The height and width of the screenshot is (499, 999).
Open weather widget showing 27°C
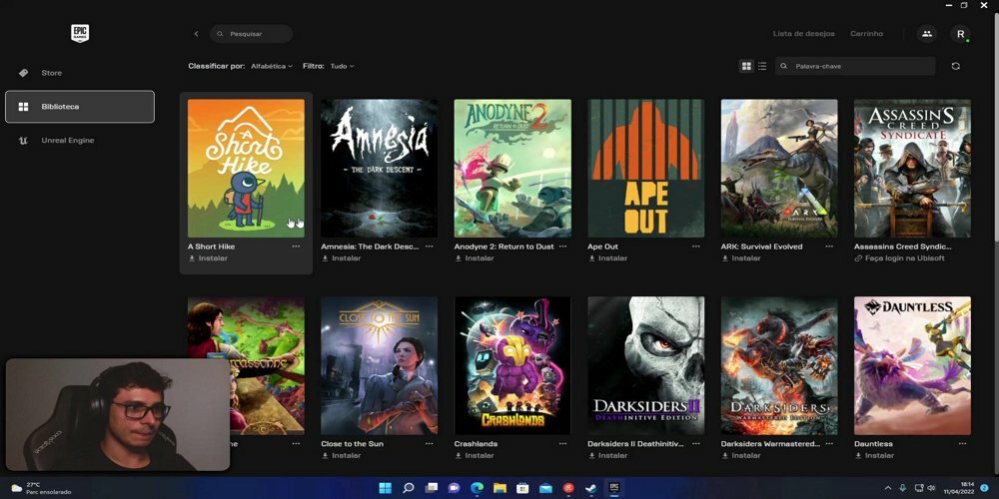click(x=41, y=488)
